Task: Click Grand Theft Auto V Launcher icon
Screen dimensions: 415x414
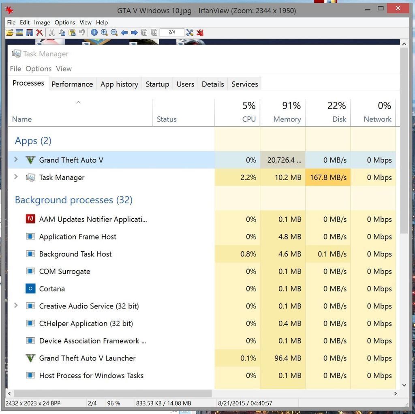Action: tap(30, 358)
